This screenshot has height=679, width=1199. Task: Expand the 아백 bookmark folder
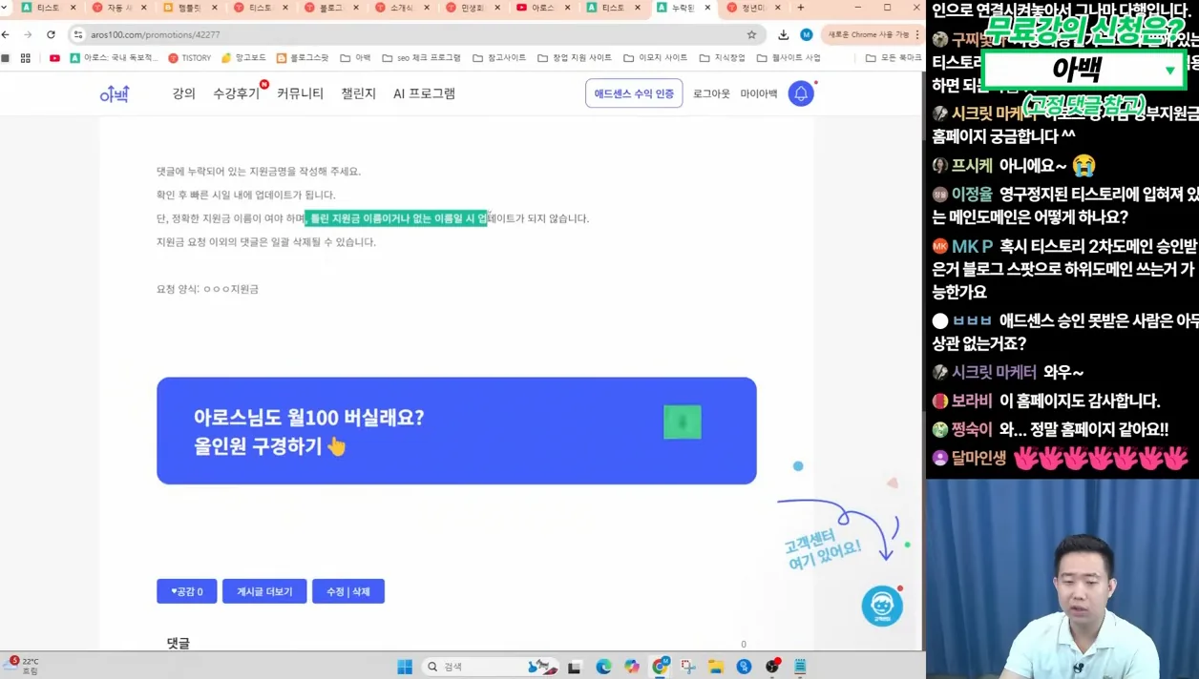click(x=355, y=58)
